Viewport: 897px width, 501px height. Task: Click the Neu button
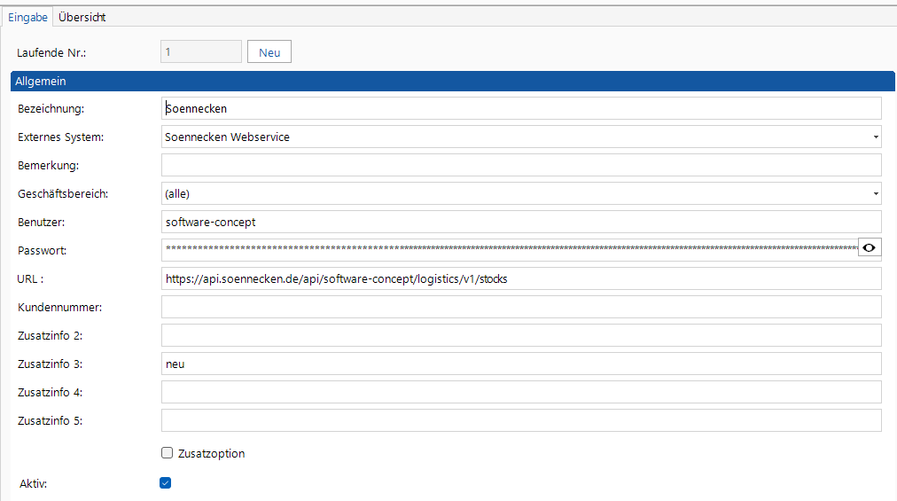click(x=269, y=52)
